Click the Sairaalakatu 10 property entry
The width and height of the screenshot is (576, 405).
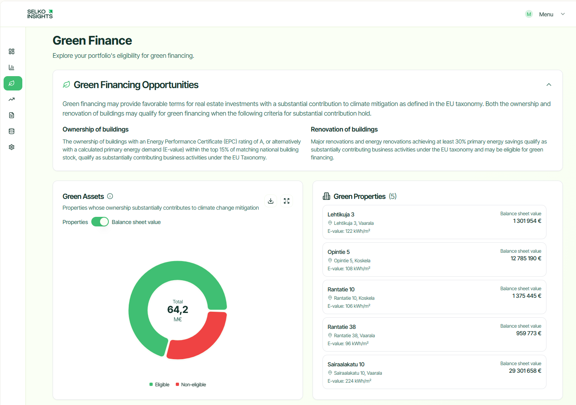point(434,372)
